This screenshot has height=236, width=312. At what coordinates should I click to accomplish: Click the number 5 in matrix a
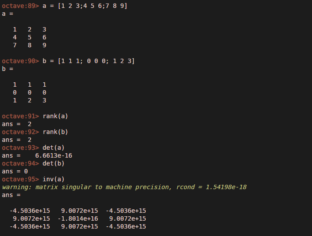click(x=29, y=37)
